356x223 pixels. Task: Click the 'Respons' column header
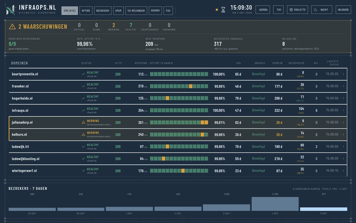(x=141, y=63)
